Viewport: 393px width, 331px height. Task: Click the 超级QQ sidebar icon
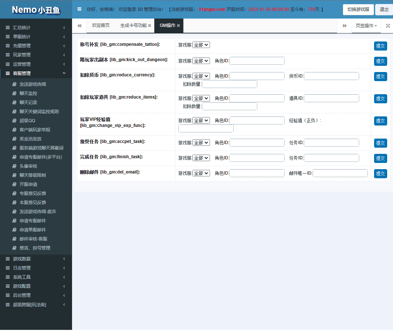tap(15, 120)
